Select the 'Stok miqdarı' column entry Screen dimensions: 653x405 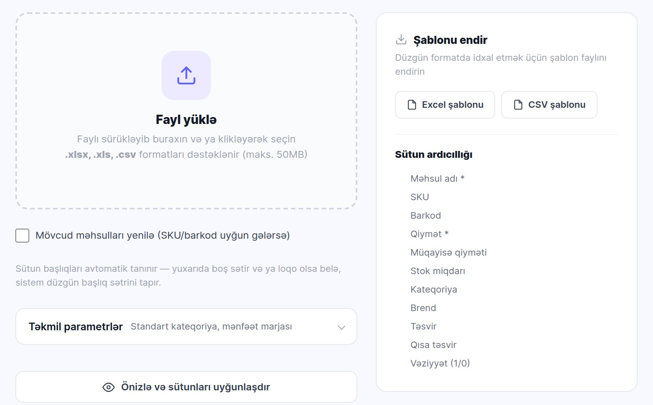point(438,271)
